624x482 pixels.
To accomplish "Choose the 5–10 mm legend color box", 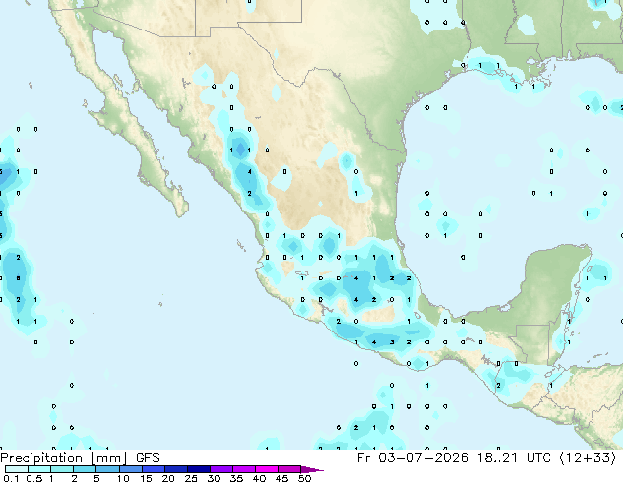I will [x=107, y=469].
